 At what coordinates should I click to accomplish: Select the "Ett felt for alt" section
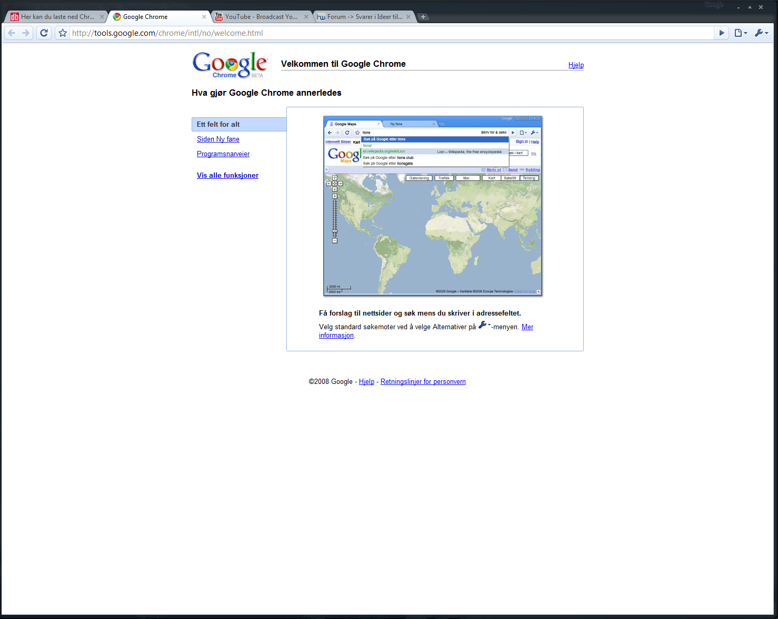pos(239,124)
